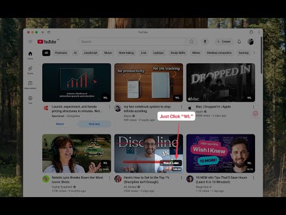Go back with title bar arrow

43,32
